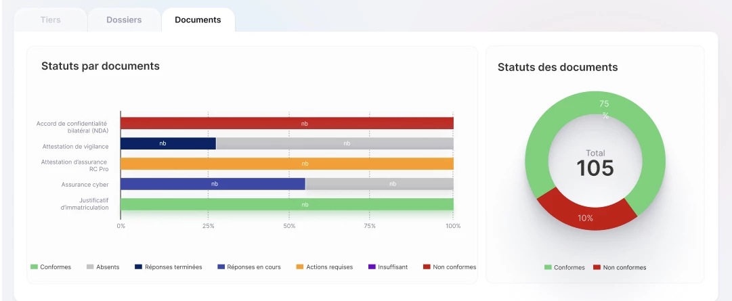
Task: Toggle the Conformes legend in bar chart
Action: (51, 267)
